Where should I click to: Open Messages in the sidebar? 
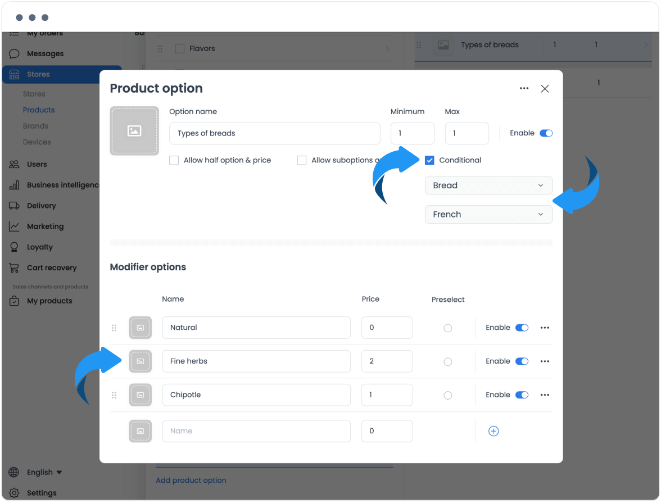pos(45,54)
